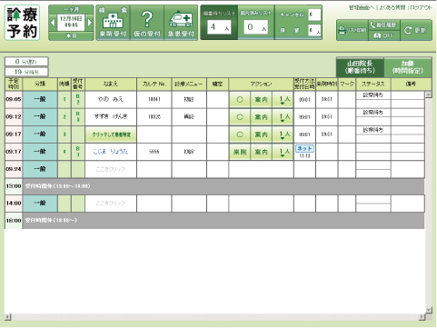Click the 09:05 scheduled time cell
The width and height of the screenshot is (437, 328).
(14, 99)
